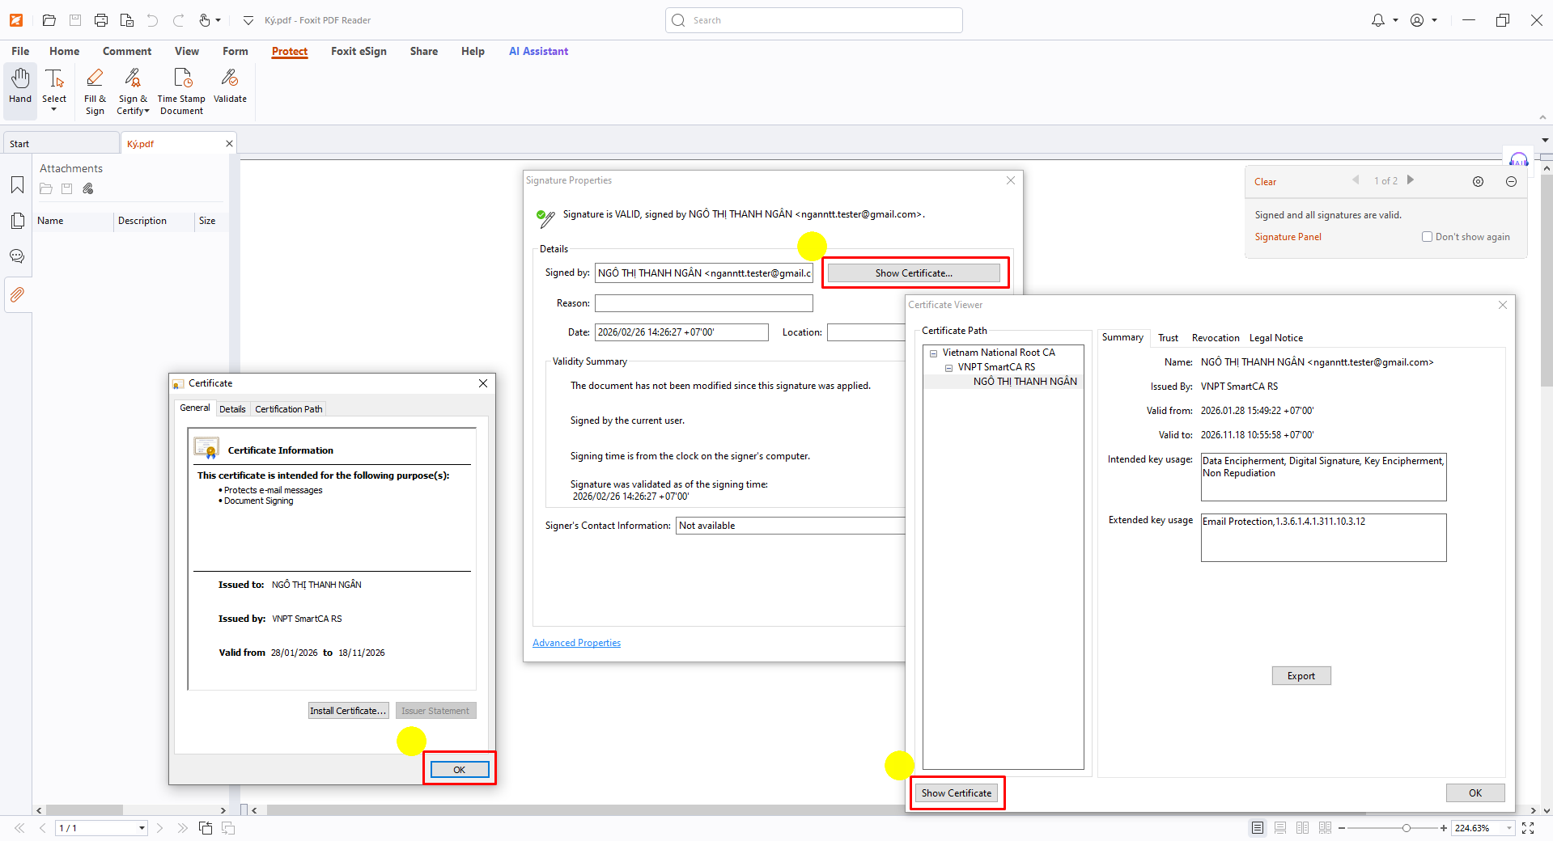Switch to facing pages view mode

[1302, 828]
